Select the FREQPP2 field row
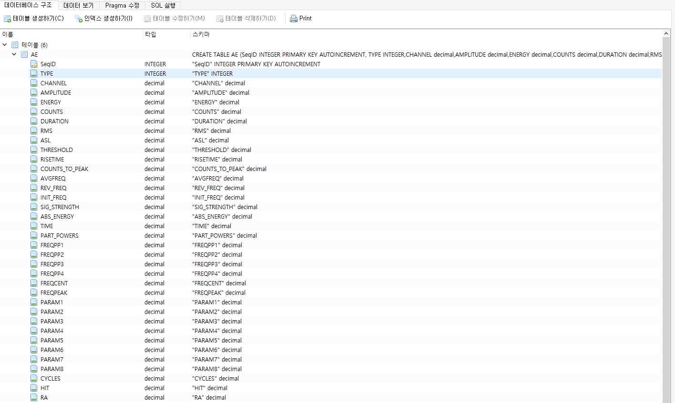This screenshot has height=403, width=675. 331,254
